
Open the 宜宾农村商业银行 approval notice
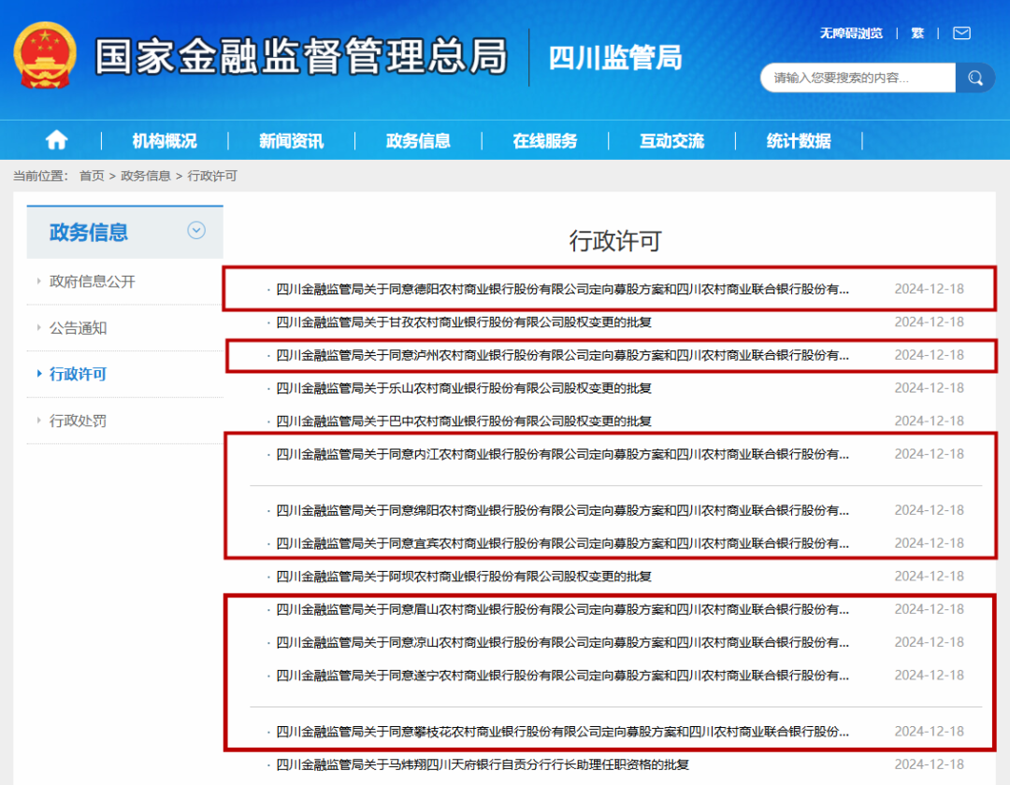point(562,543)
